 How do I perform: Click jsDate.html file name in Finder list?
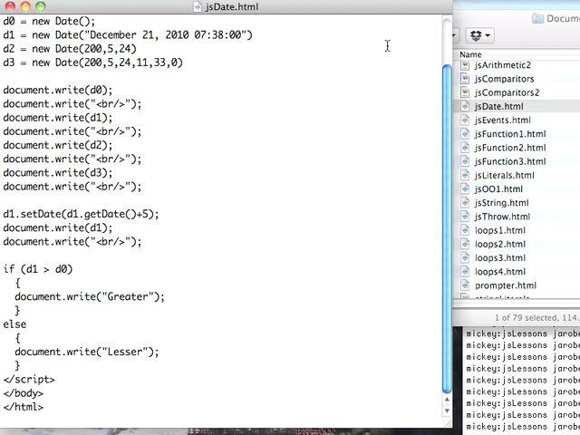coord(499,107)
